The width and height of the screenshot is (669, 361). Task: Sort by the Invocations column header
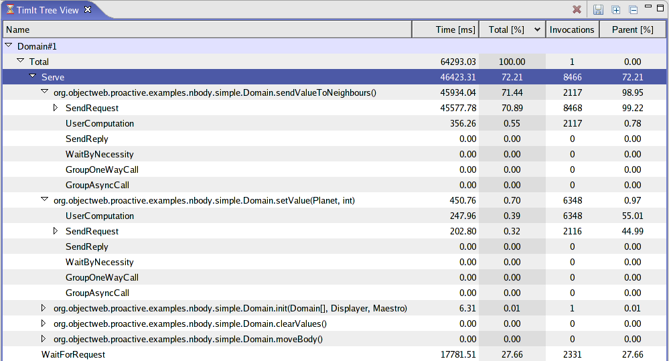tap(572, 29)
